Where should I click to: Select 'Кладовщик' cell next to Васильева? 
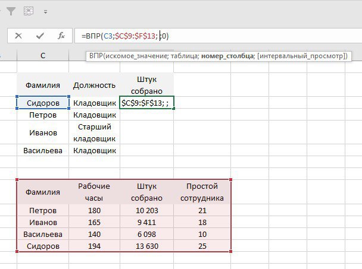(x=94, y=150)
